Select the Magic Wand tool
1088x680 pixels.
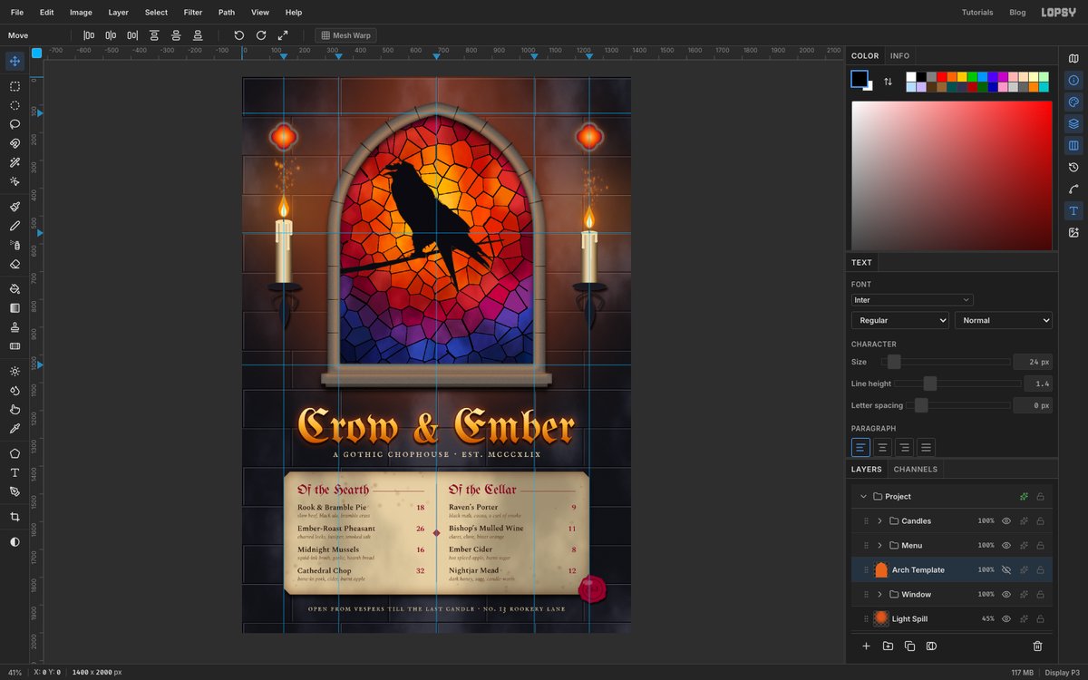pyautogui.click(x=15, y=162)
